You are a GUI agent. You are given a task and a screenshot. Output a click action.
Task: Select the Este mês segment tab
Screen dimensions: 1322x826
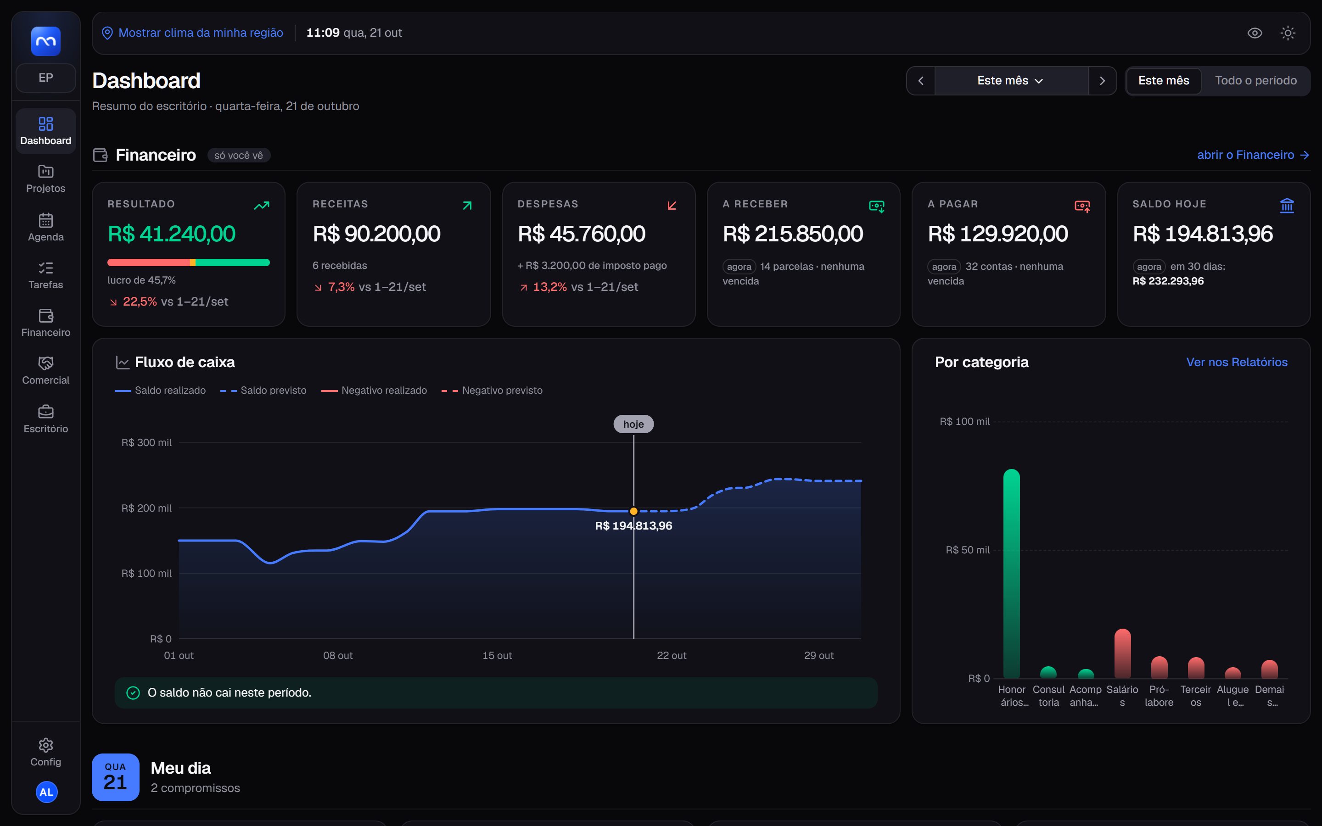tap(1164, 81)
